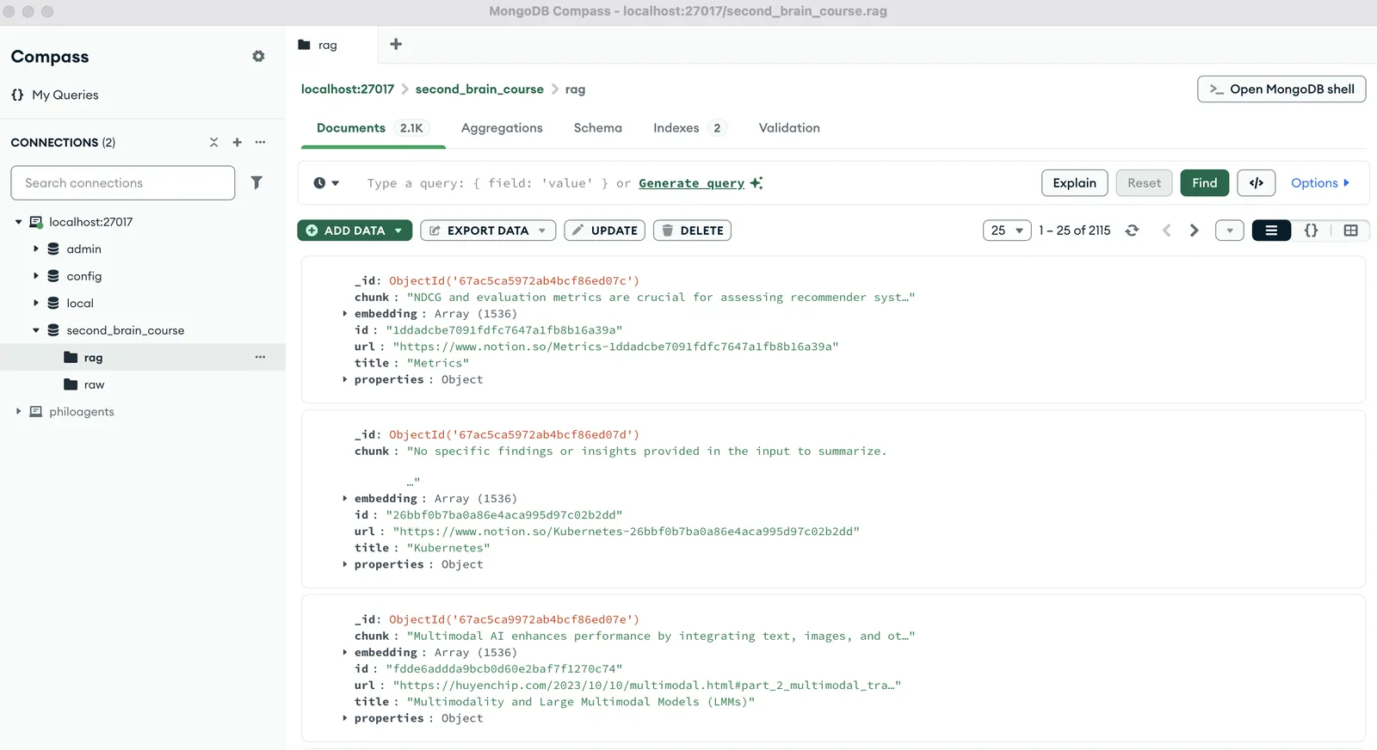The image size is (1377, 750).
Task: Focus the Search connections field
Action: click(123, 183)
